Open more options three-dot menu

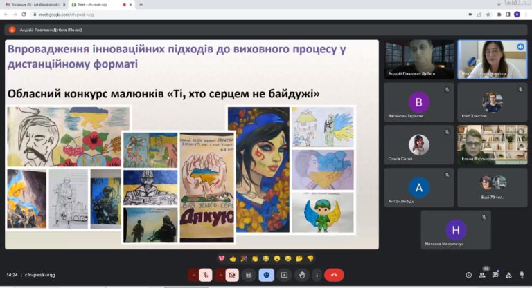317,275
